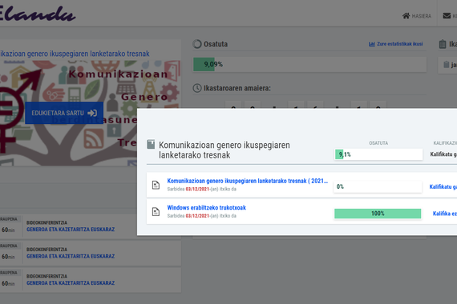Click the clock icon beside Ikastaroaren amaiera
Viewport: 457px width, 304px height.
point(197,88)
